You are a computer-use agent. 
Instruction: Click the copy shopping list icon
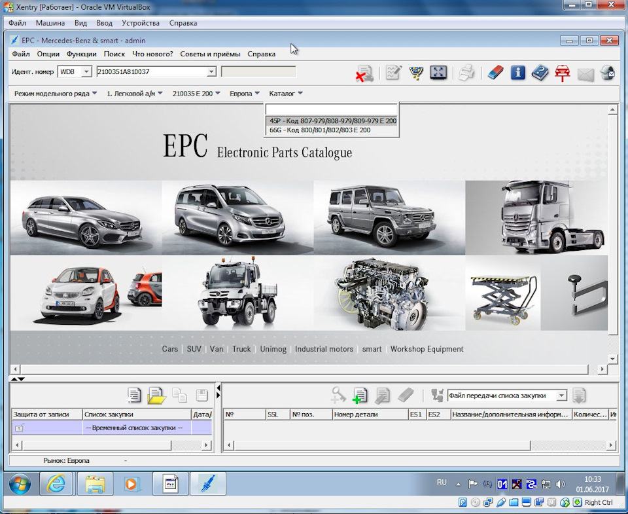tap(179, 395)
